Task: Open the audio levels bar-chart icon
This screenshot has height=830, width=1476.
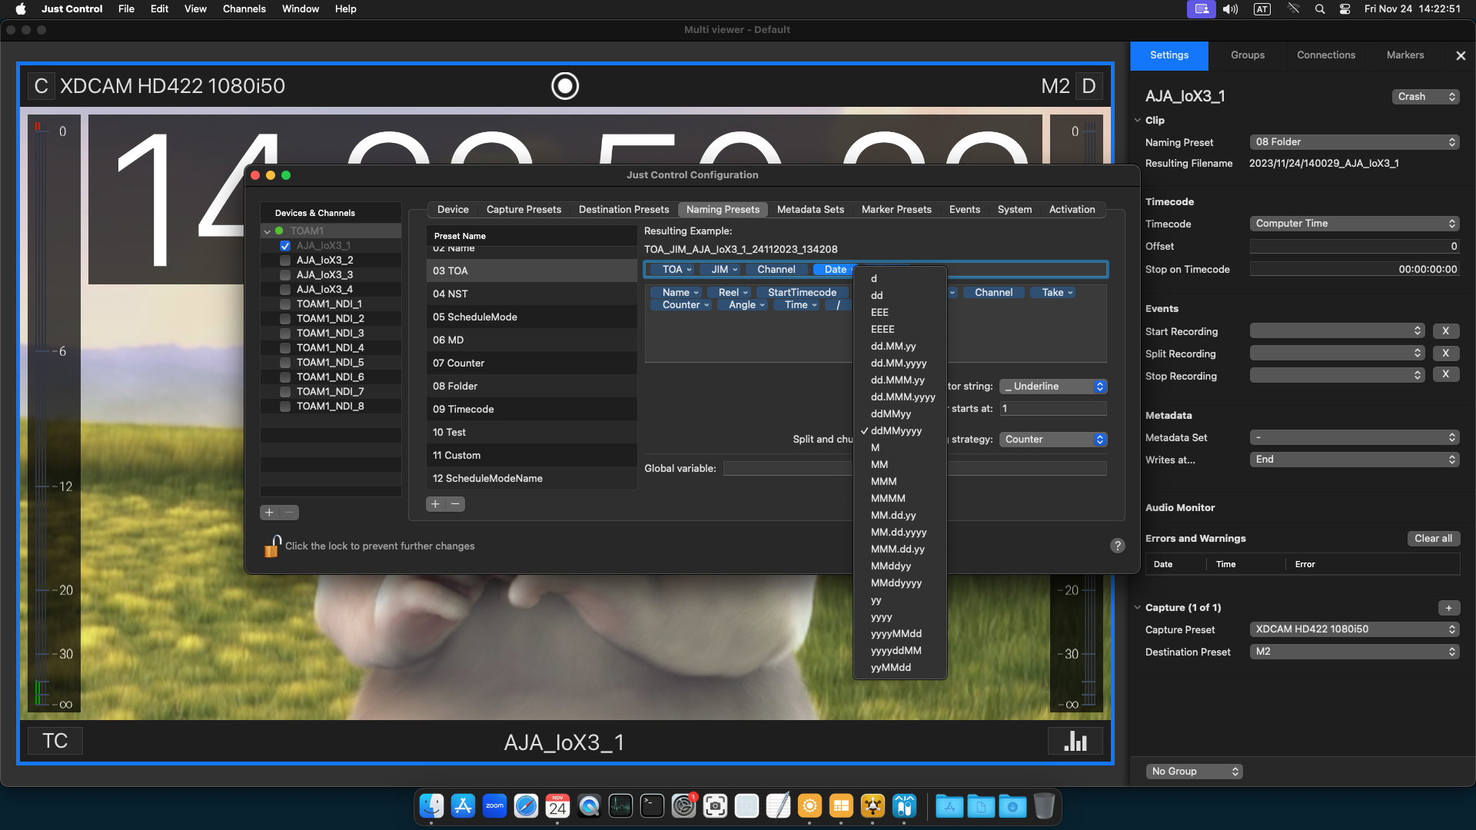Action: click(1075, 741)
